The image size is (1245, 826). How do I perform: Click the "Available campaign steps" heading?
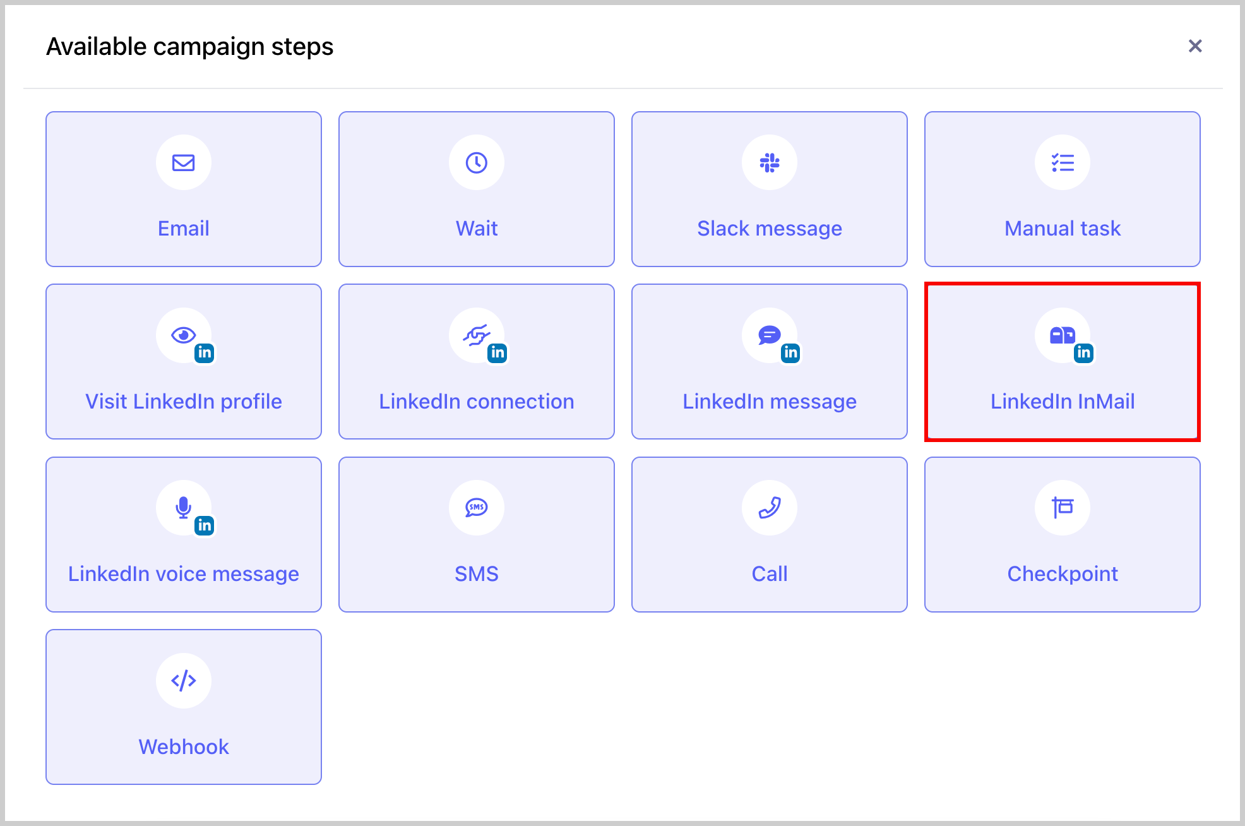tap(189, 47)
